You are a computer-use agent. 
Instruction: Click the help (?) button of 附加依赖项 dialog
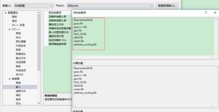point(206,13)
